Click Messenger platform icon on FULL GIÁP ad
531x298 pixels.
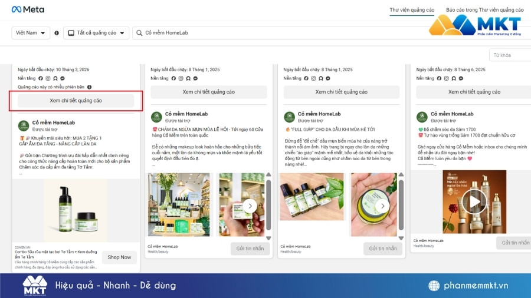point(328,78)
